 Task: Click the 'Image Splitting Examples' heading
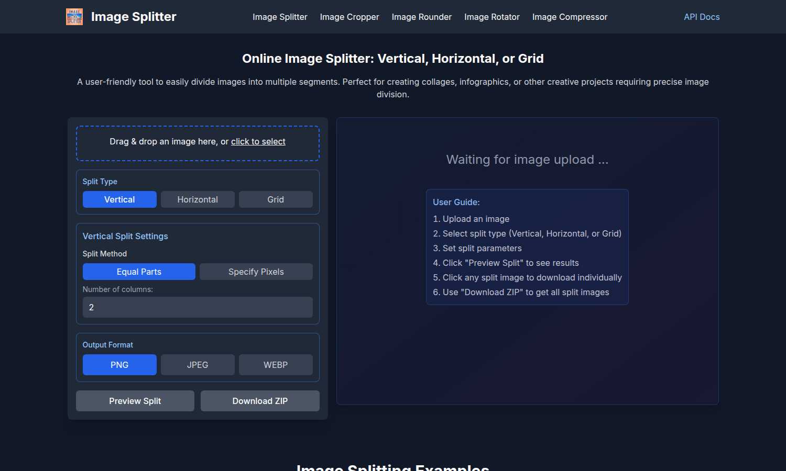(x=393, y=467)
